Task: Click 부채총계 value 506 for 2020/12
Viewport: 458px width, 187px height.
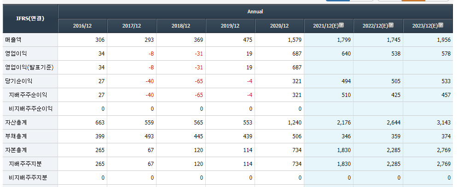Action: click(x=297, y=136)
